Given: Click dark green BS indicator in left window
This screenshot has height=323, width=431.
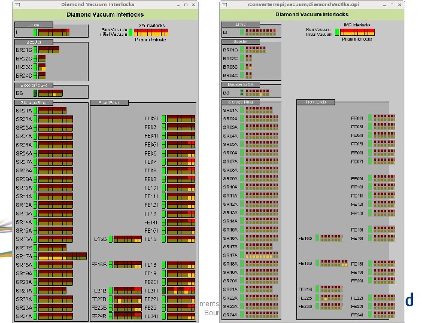Looking at the screenshot, I should pyautogui.click(x=35, y=93).
